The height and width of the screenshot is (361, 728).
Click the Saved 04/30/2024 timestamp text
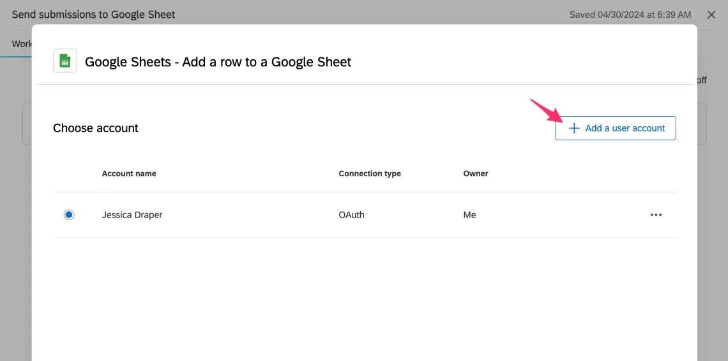pos(630,15)
